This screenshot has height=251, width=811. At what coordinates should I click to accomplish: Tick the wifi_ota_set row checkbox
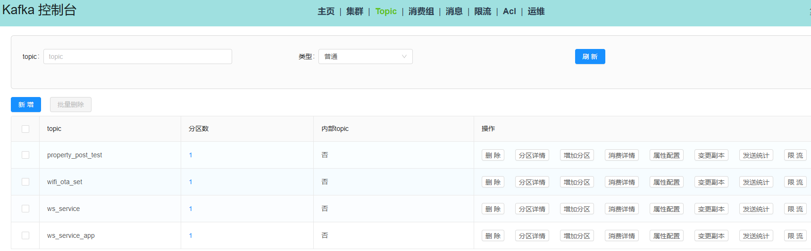(x=25, y=182)
